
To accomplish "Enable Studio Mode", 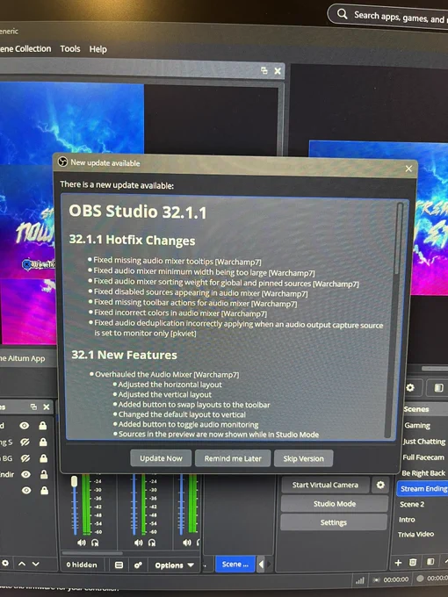I will tap(334, 504).
